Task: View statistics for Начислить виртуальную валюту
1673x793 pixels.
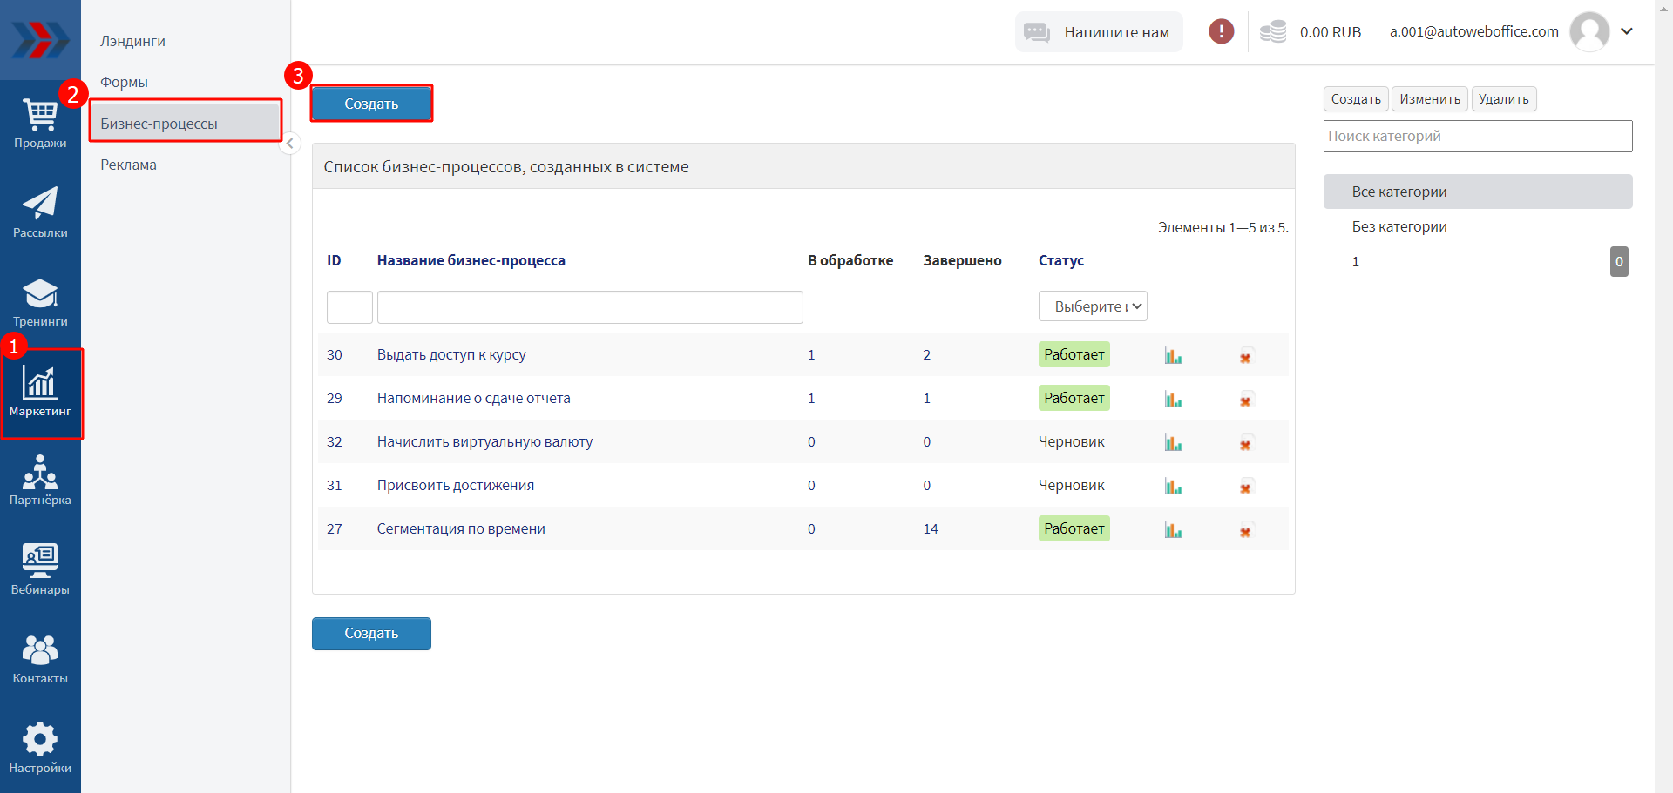Action: pyautogui.click(x=1173, y=442)
